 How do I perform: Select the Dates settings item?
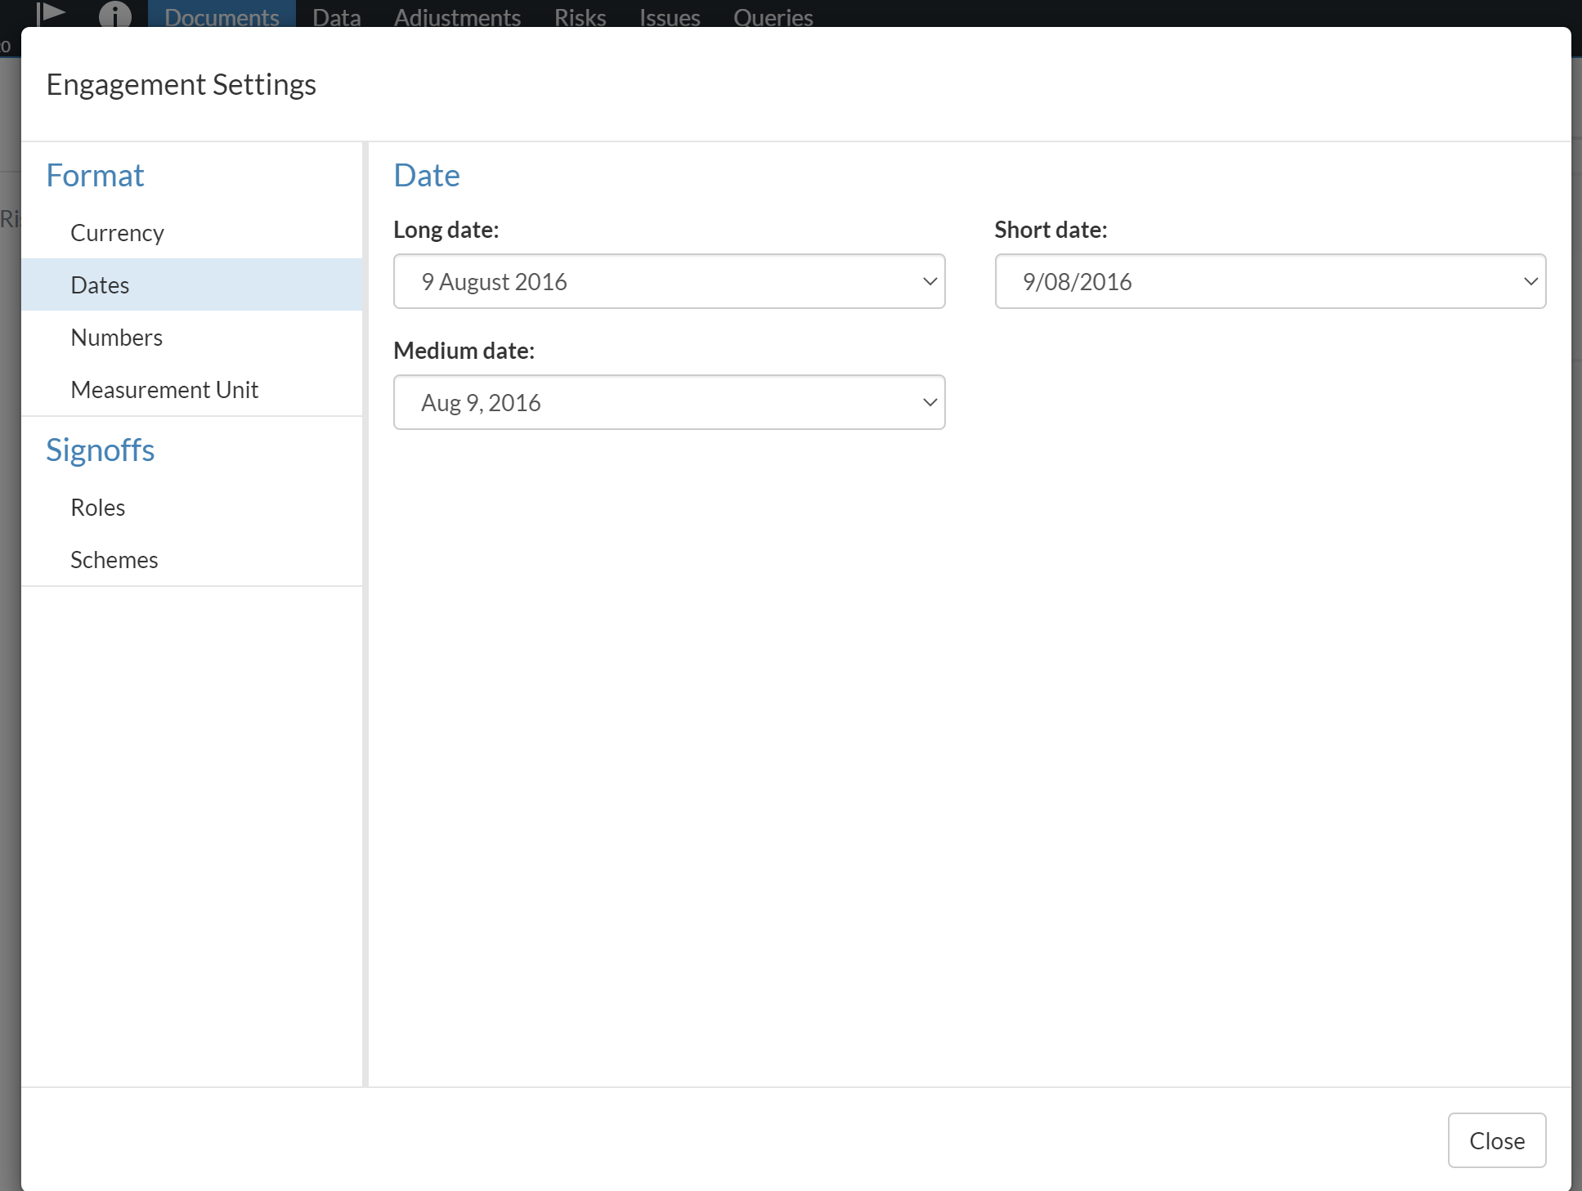[100, 285]
